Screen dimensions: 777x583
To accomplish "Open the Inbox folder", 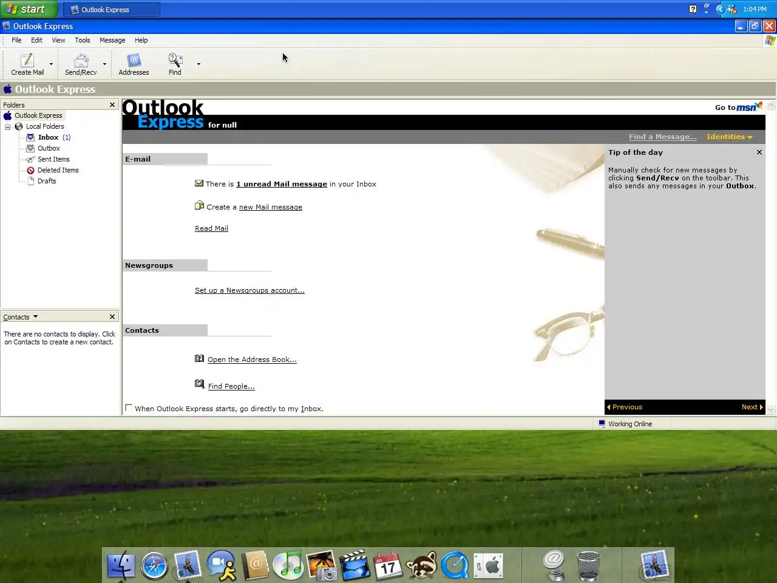I will pyautogui.click(x=48, y=137).
